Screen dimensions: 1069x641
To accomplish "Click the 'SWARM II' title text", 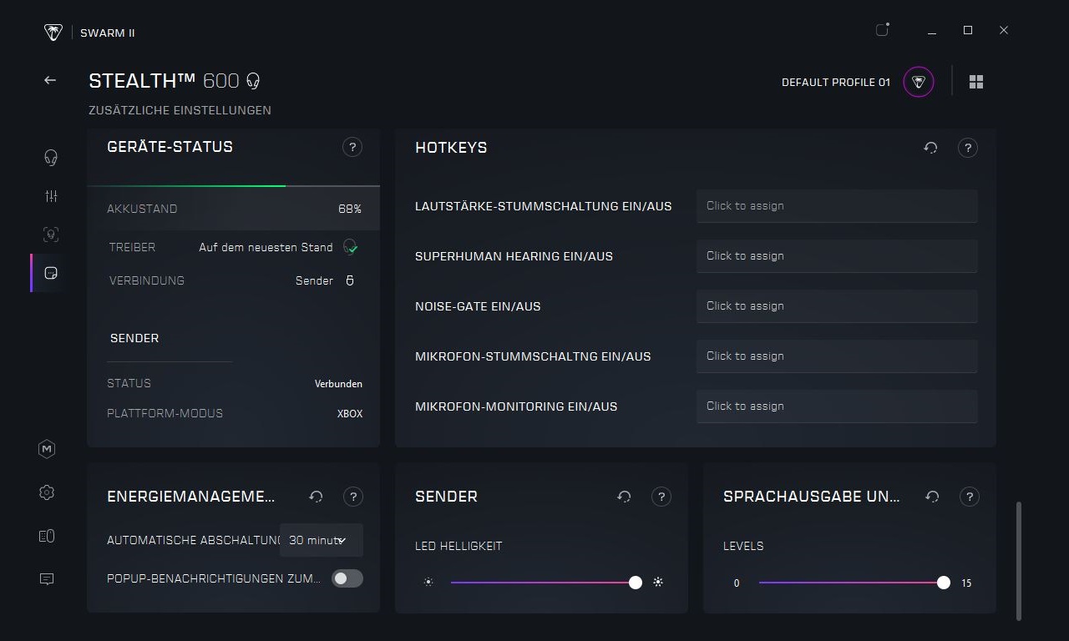I will point(108,33).
